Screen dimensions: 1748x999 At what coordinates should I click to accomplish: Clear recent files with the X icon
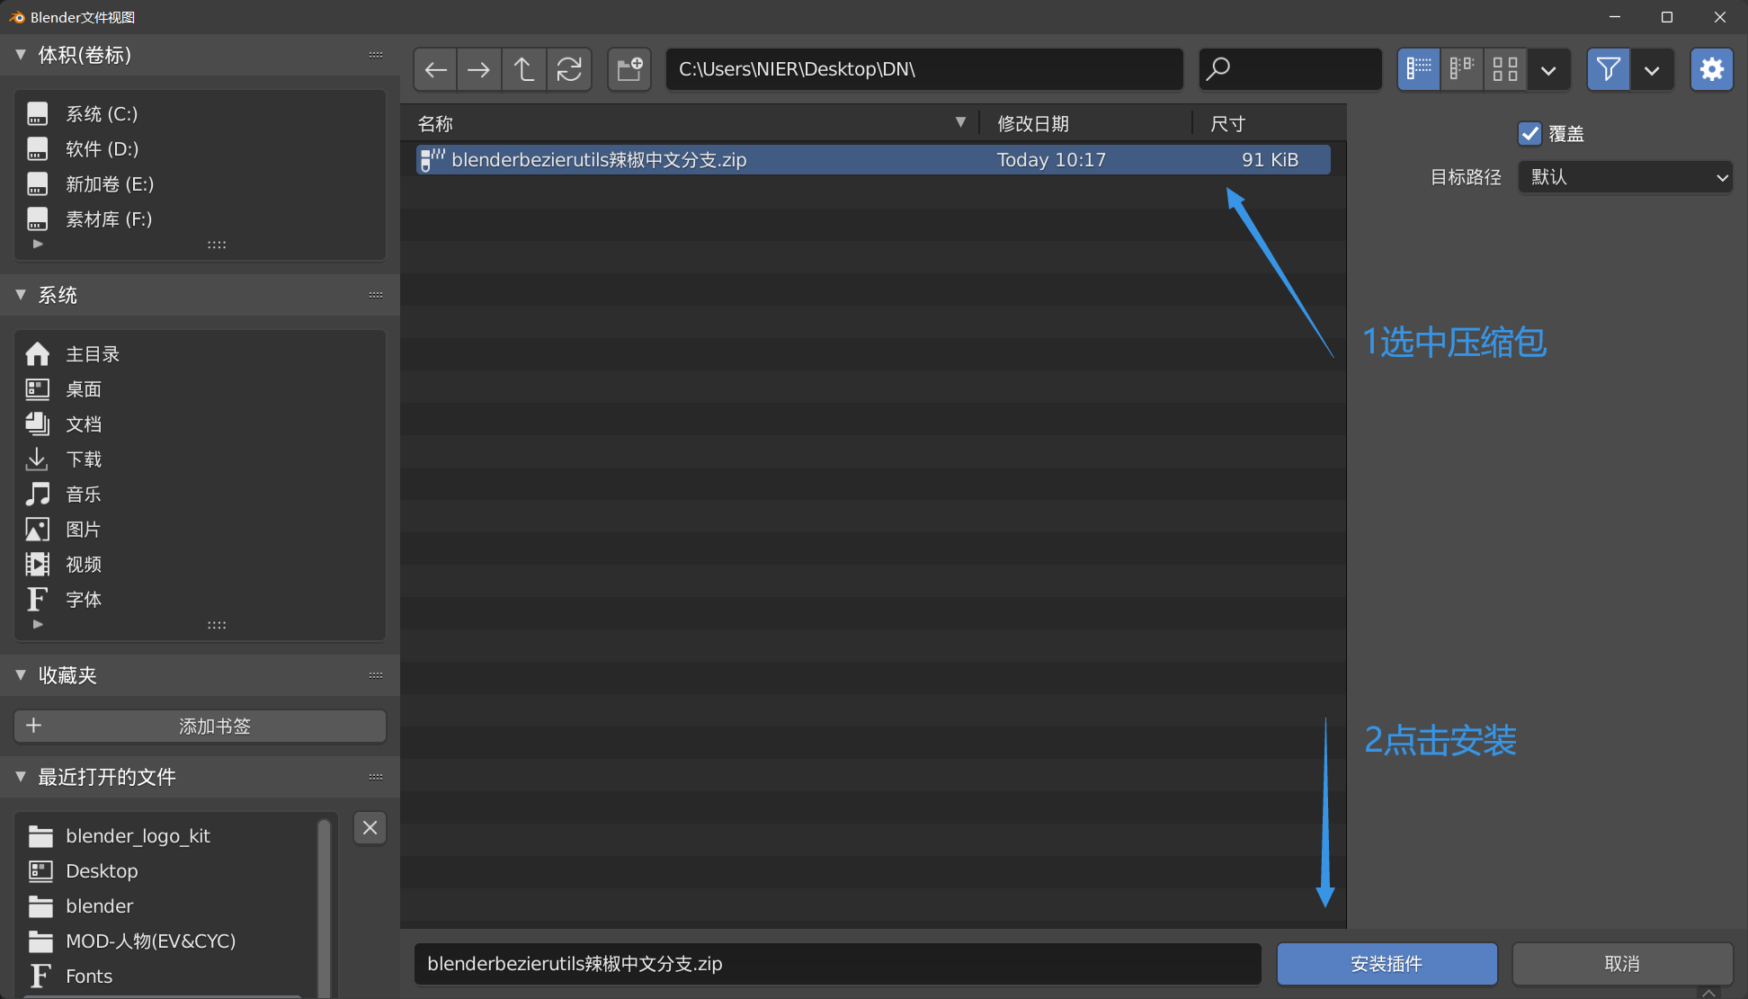point(370,827)
